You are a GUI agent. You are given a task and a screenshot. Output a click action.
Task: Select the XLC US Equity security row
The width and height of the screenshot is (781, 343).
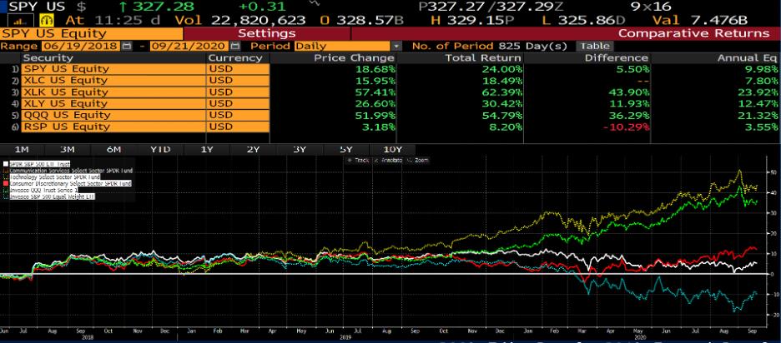pos(114,81)
